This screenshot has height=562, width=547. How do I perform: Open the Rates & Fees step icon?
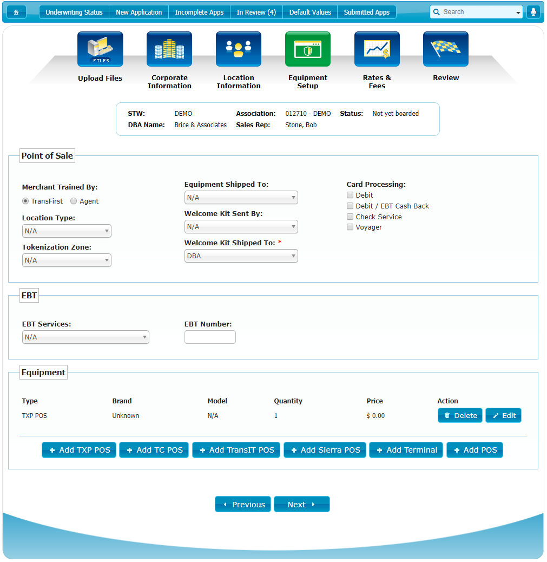(x=377, y=49)
